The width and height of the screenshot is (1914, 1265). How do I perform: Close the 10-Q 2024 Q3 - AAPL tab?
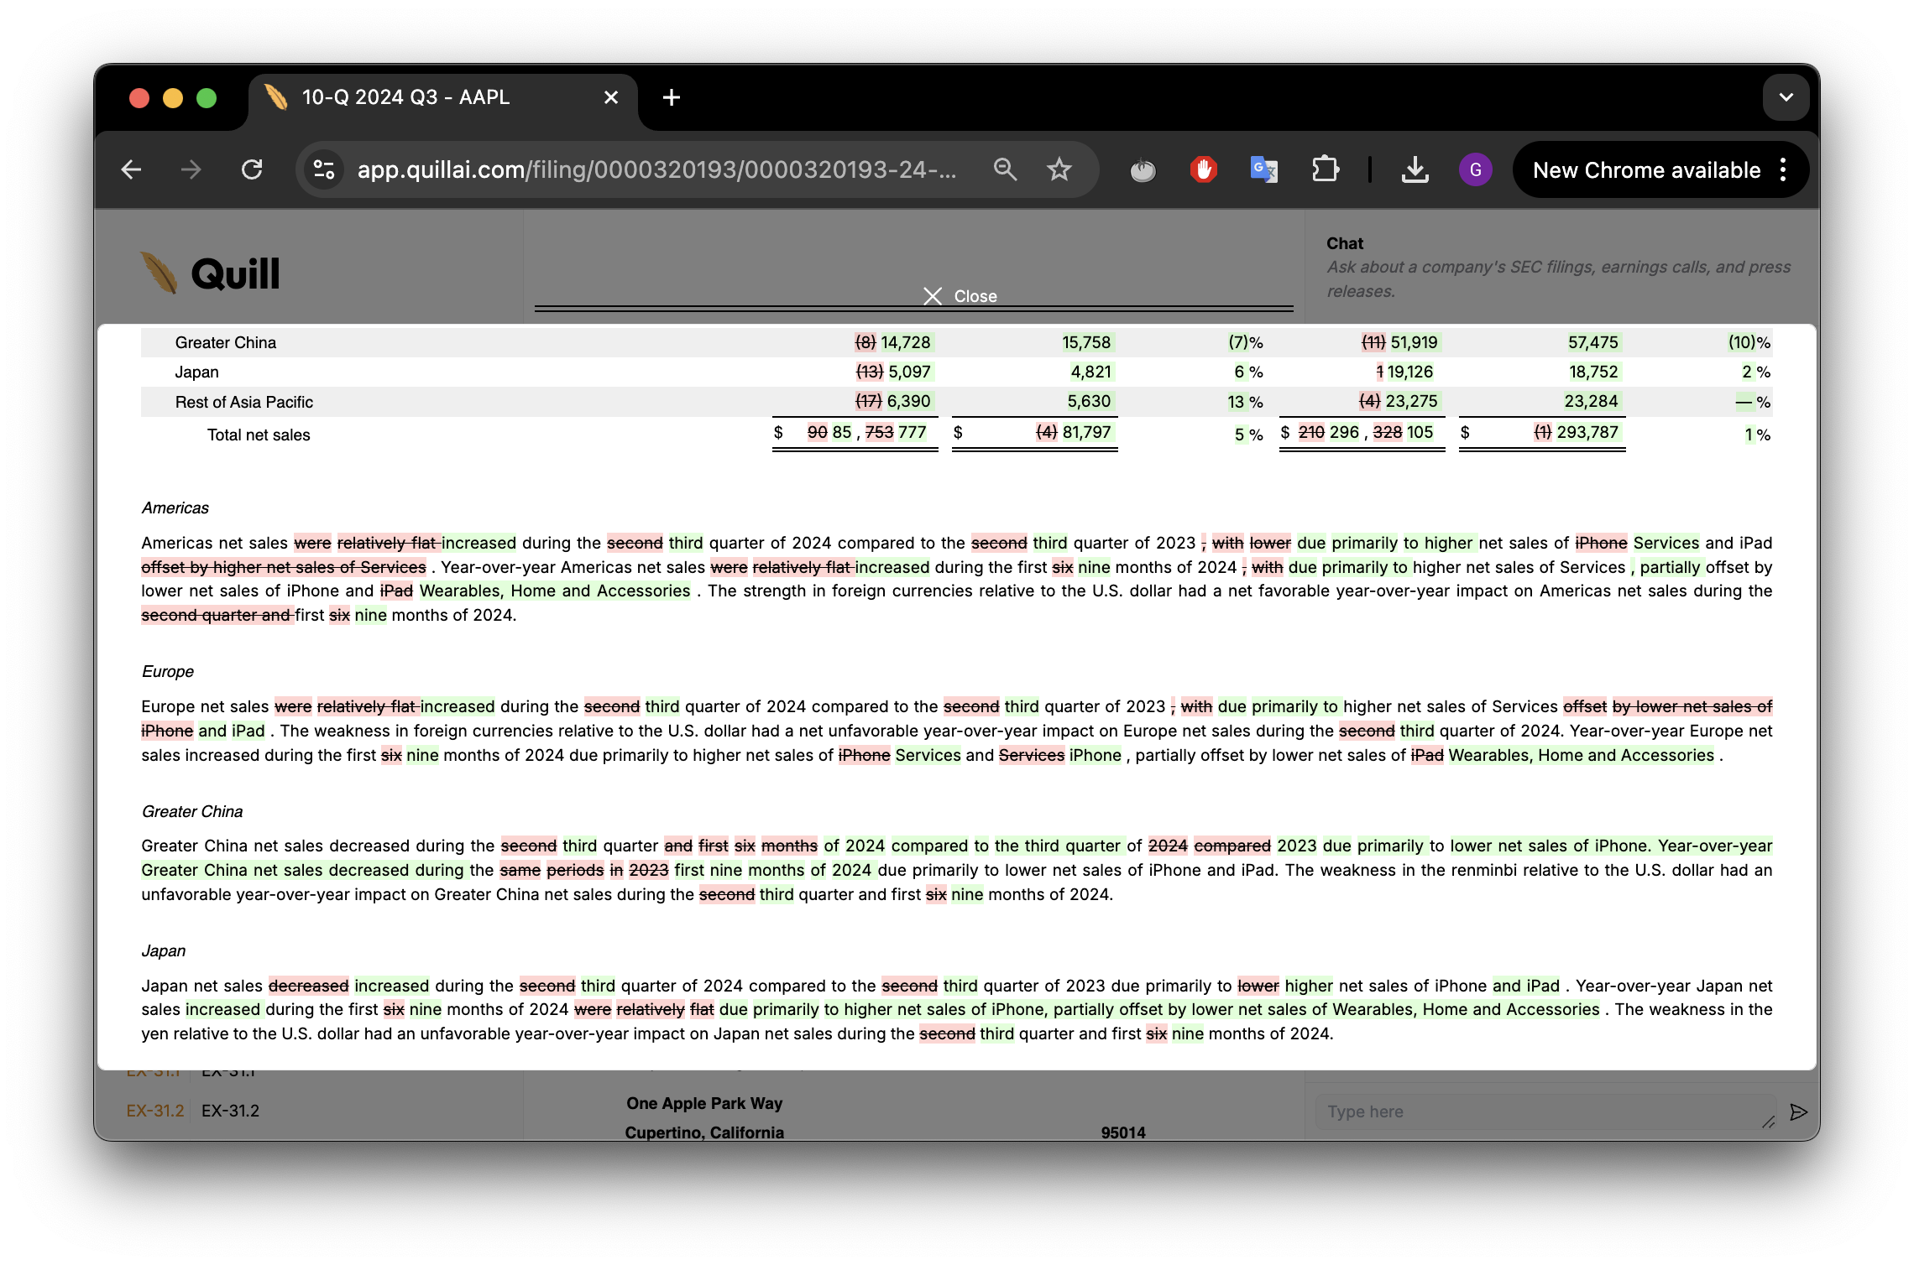tap(611, 97)
